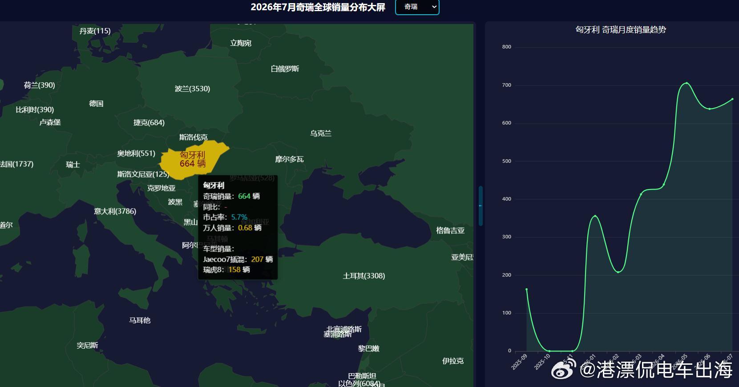Click the 2025-09 data point on trend chart
Viewport: 739px width, 387px height.
526,289
